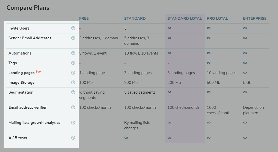Click the Invite Users feature label

click(x=19, y=28)
